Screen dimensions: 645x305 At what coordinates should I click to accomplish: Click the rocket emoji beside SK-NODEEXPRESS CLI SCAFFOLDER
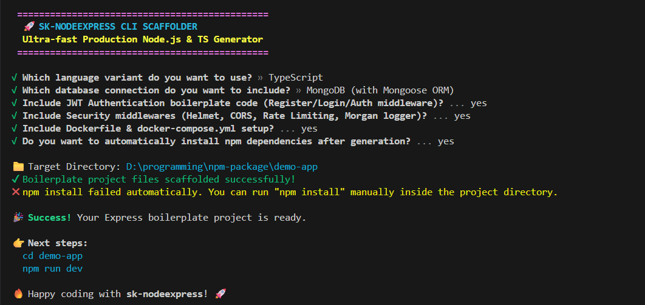tap(29, 27)
